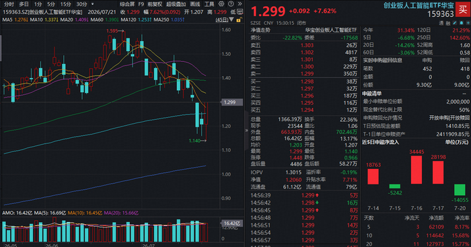Click the monitor icon beside the low price
The image size is (471, 247).
[240, 12]
